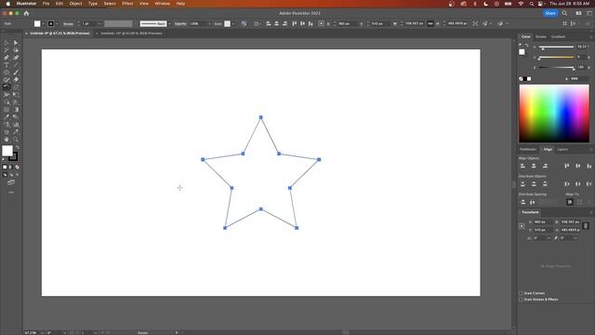
Task: Select the Pen tool
Action: (x=7, y=58)
